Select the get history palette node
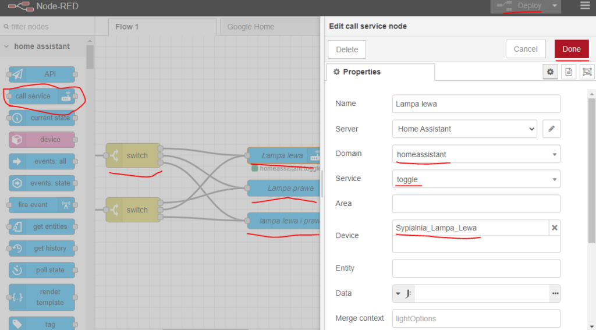 tap(42, 249)
